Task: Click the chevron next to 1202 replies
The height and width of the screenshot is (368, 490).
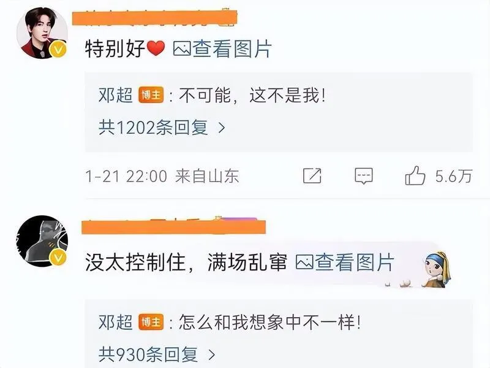Action: pos(222,128)
